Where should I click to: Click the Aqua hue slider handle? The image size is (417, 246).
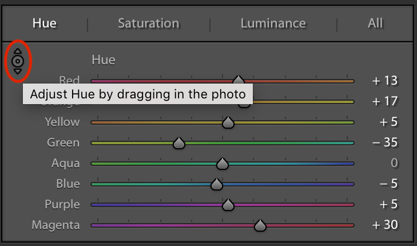coord(223,164)
